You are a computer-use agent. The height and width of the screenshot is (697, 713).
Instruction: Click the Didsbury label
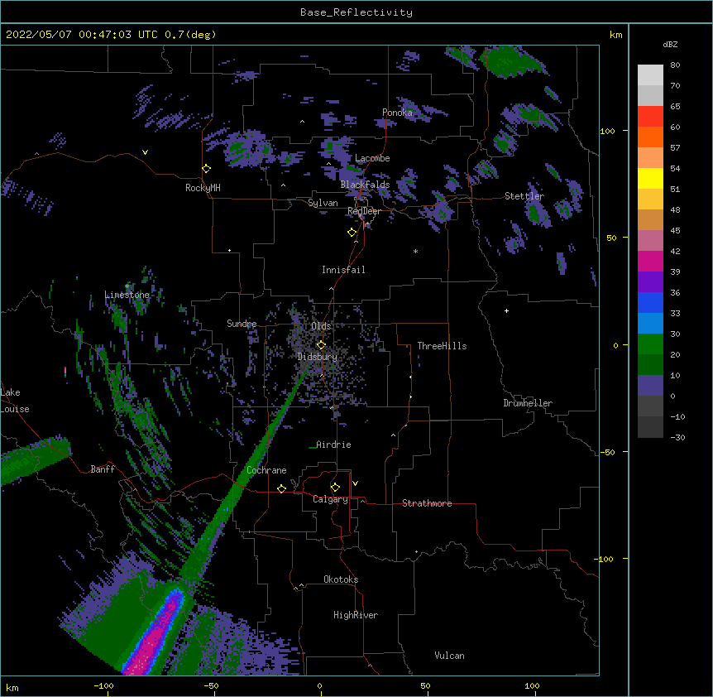(318, 357)
